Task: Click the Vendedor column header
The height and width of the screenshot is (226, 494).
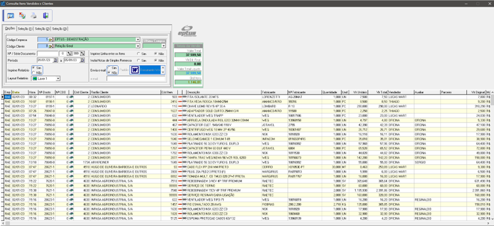Action: (396, 92)
